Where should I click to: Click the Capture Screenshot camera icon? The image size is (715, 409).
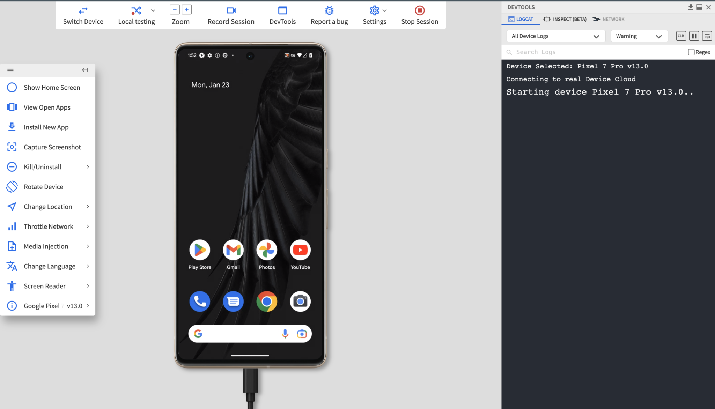(x=12, y=147)
